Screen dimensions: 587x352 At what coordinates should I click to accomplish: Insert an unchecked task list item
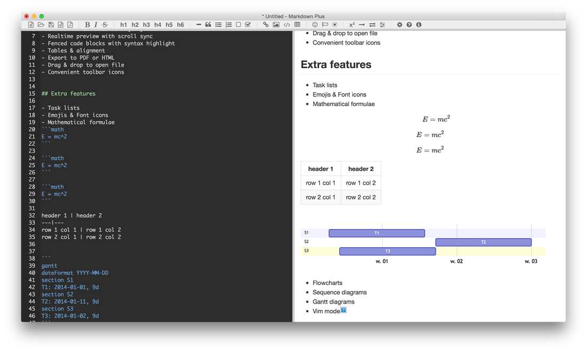point(239,25)
